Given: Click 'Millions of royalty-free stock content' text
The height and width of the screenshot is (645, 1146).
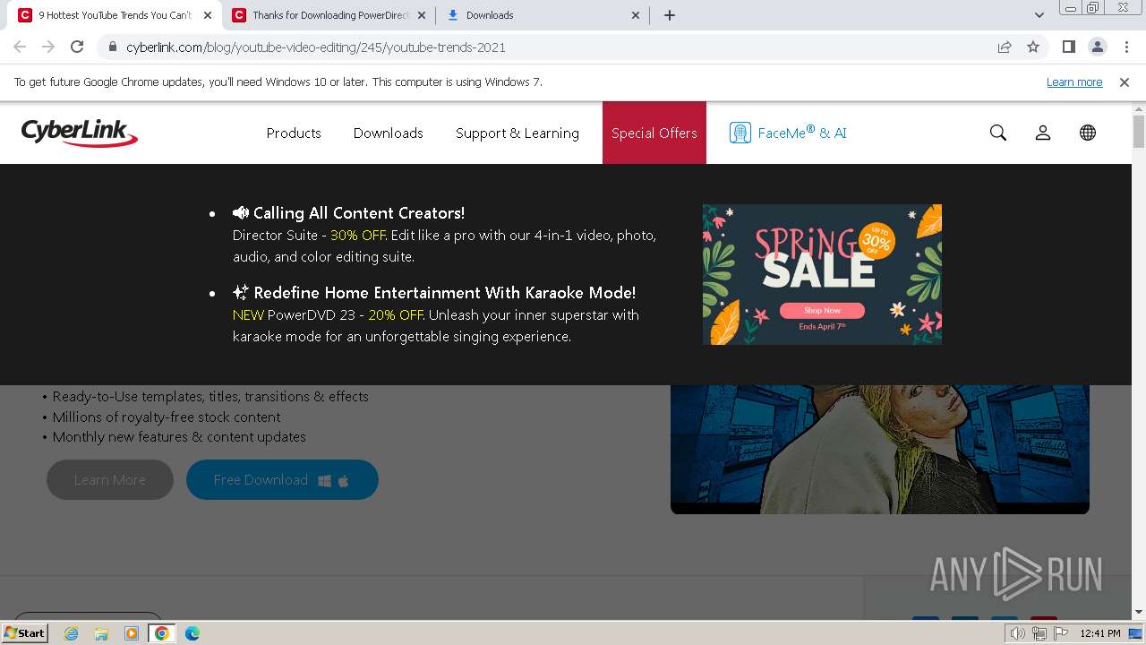Looking at the screenshot, I should click(167, 417).
